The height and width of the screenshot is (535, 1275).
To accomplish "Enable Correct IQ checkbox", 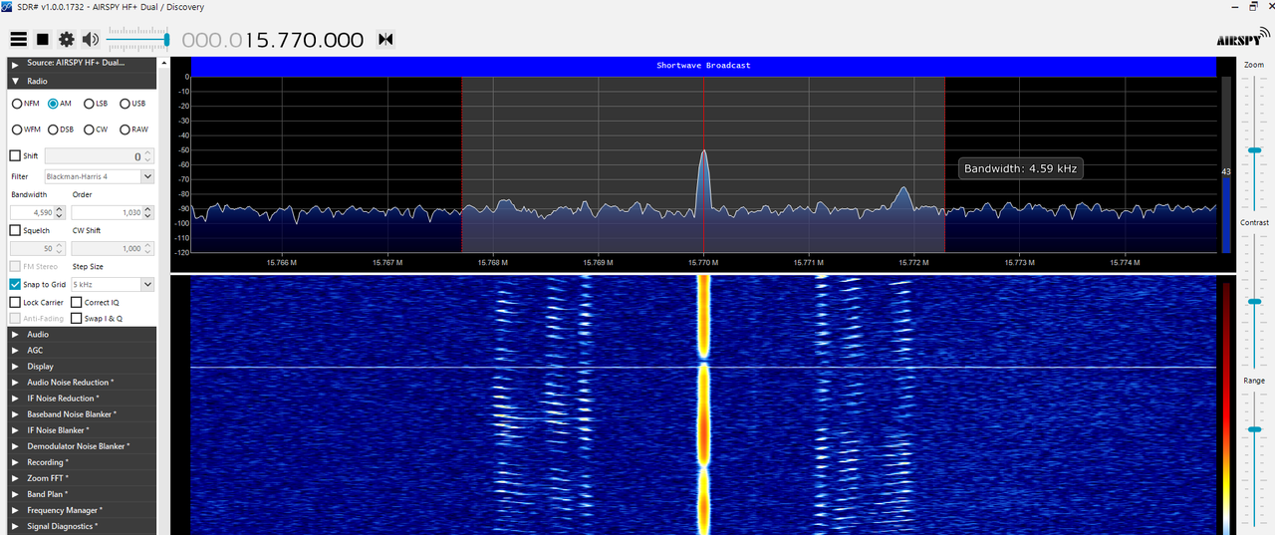I will click(77, 302).
